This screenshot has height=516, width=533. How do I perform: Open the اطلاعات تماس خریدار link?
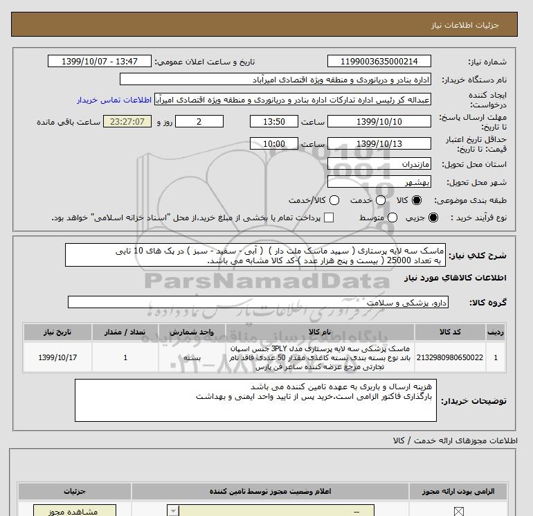click(114, 100)
